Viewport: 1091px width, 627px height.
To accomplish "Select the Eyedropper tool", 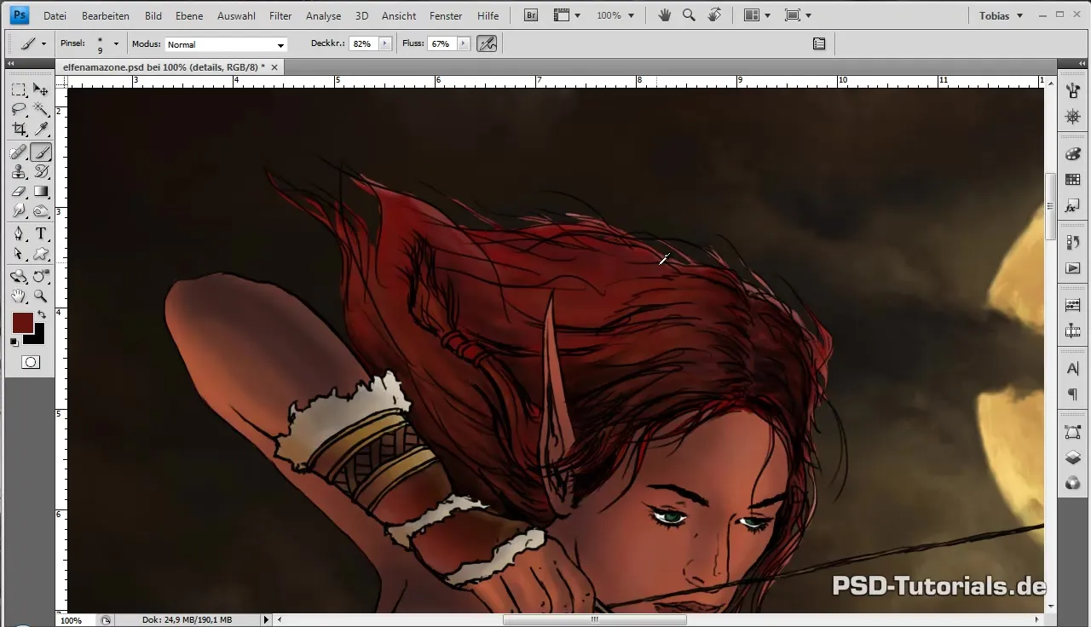I will [41, 129].
